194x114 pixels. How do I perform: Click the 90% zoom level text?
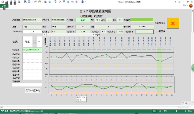190,111
